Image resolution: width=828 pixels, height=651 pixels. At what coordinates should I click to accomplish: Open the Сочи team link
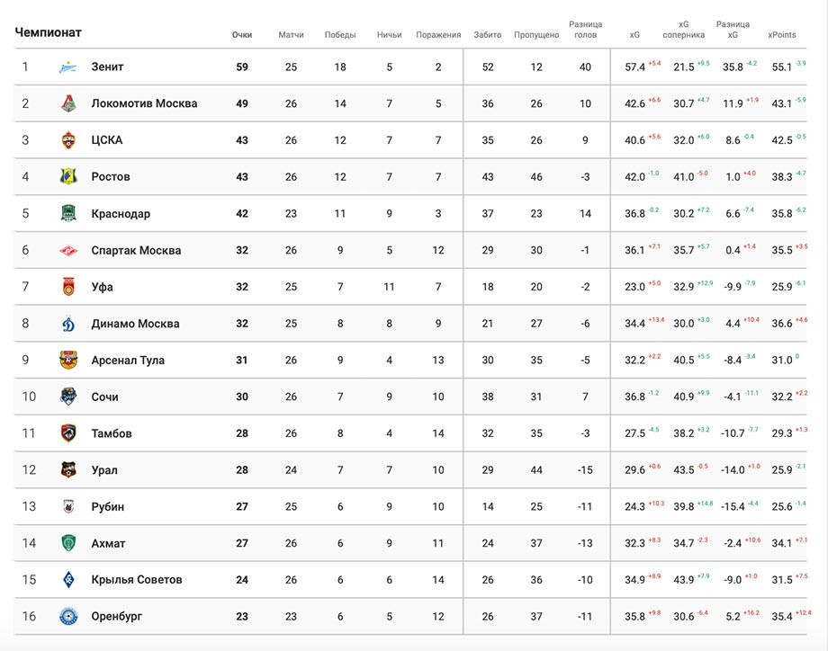[x=104, y=397]
